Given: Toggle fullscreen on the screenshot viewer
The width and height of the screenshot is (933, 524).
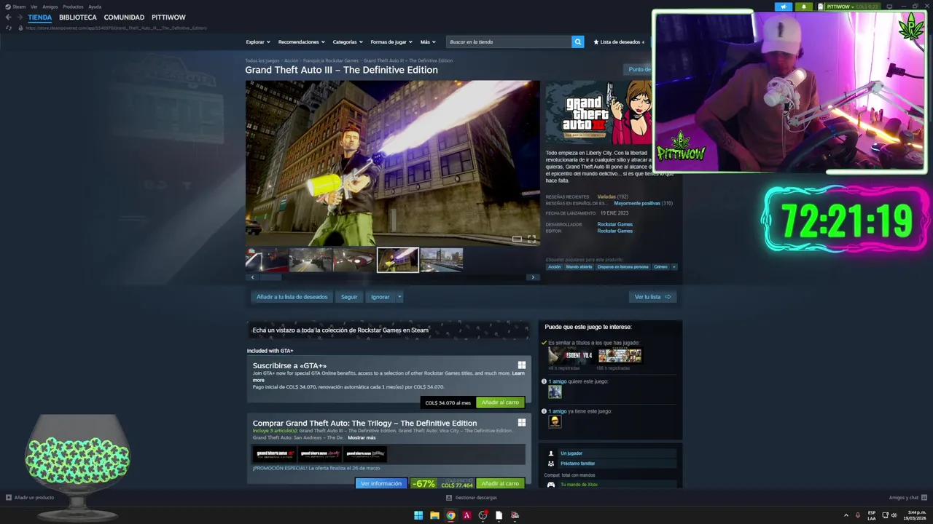Looking at the screenshot, I should (x=531, y=239).
